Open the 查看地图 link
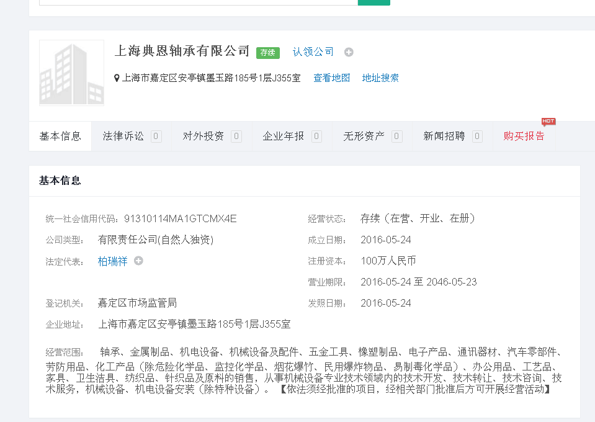The width and height of the screenshot is (595, 422). 331,78
